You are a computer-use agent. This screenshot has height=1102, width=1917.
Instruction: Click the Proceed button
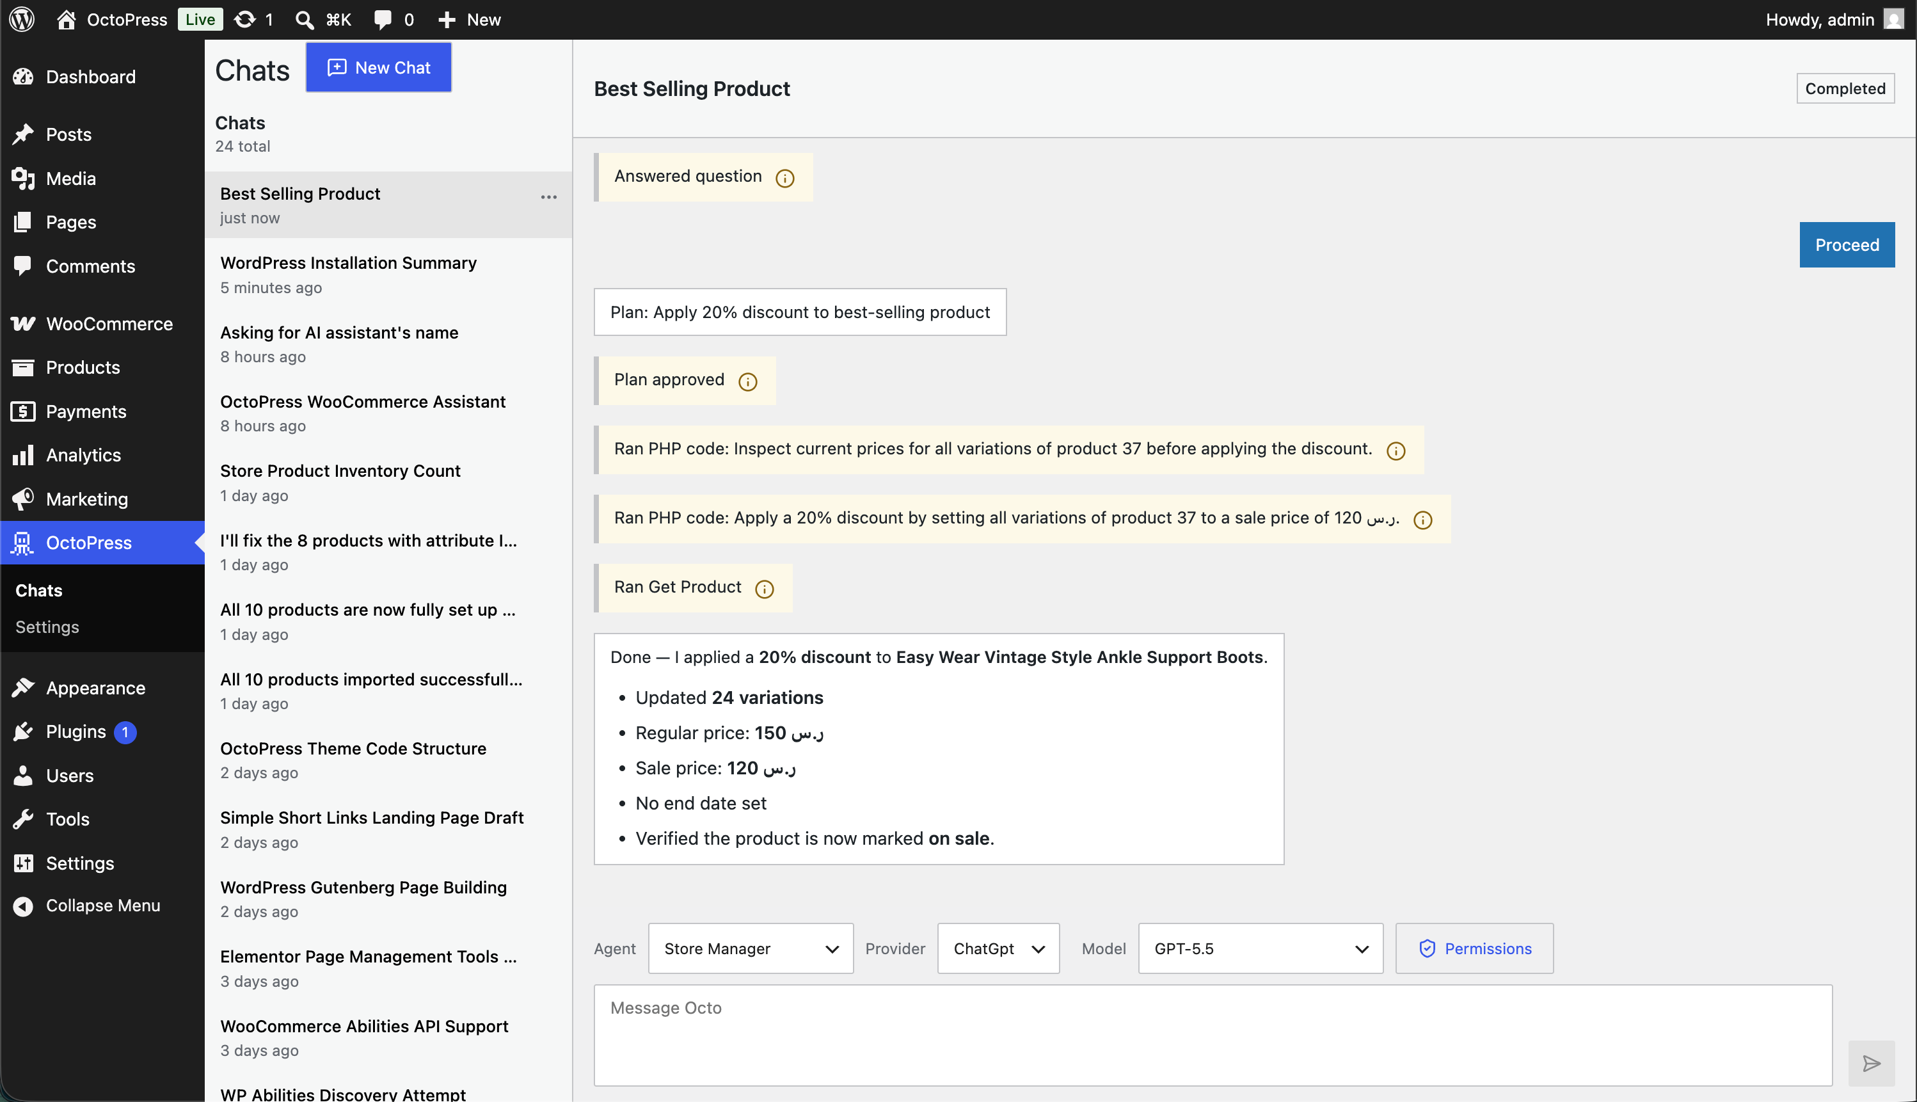1847,244
